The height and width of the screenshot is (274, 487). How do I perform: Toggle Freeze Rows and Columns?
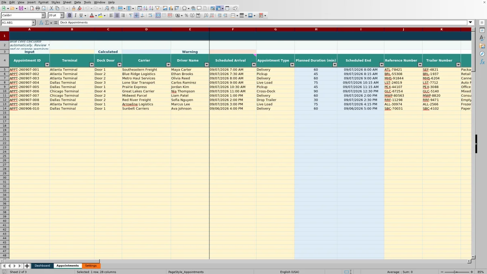pyautogui.click(x=218, y=8)
